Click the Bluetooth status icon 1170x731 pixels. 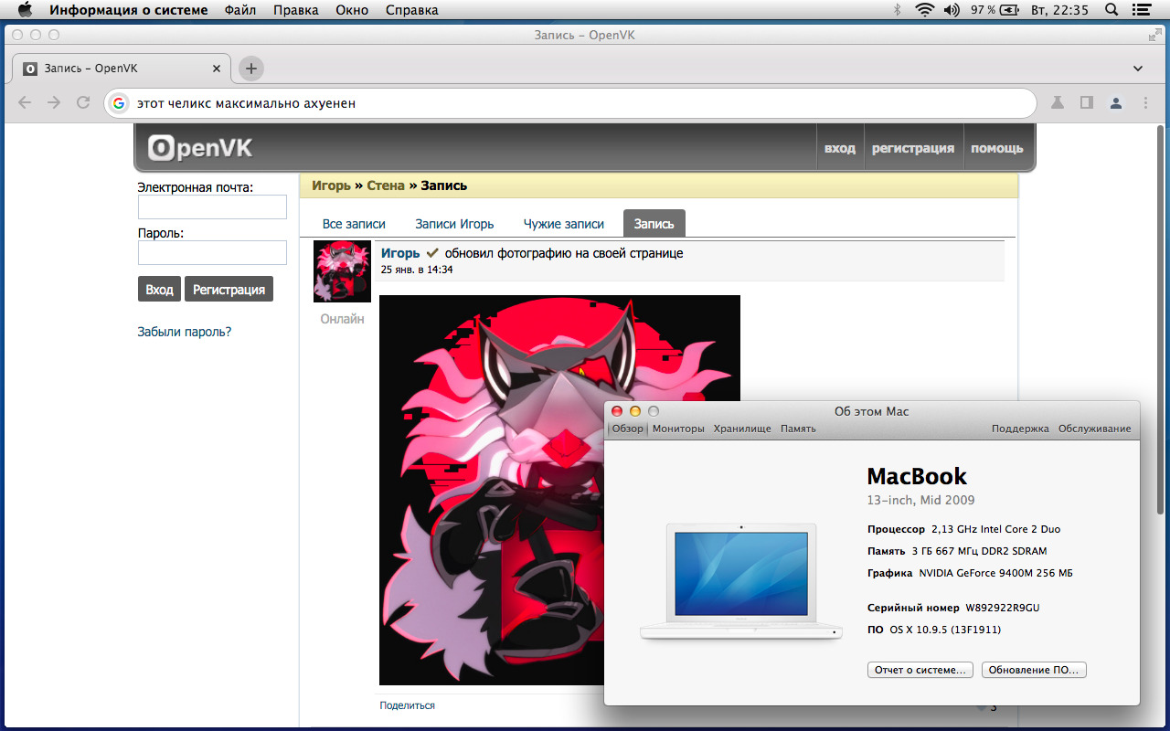pyautogui.click(x=897, y=10)
